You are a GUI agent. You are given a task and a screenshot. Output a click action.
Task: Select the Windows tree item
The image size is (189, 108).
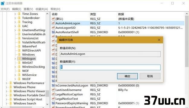[x=28, y=55]
